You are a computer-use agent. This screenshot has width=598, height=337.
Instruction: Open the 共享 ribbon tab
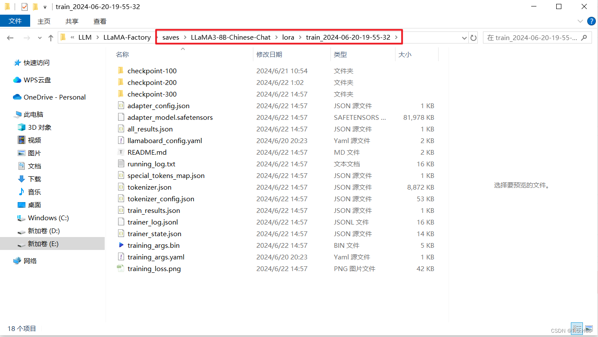72,21
